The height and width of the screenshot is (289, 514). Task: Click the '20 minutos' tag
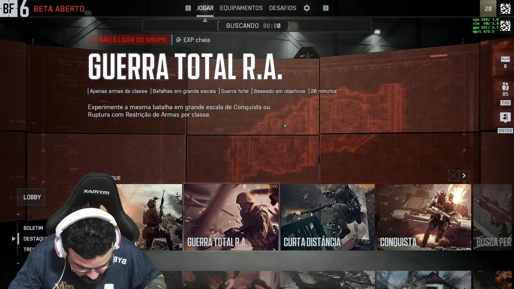click(x=324, y=91)
